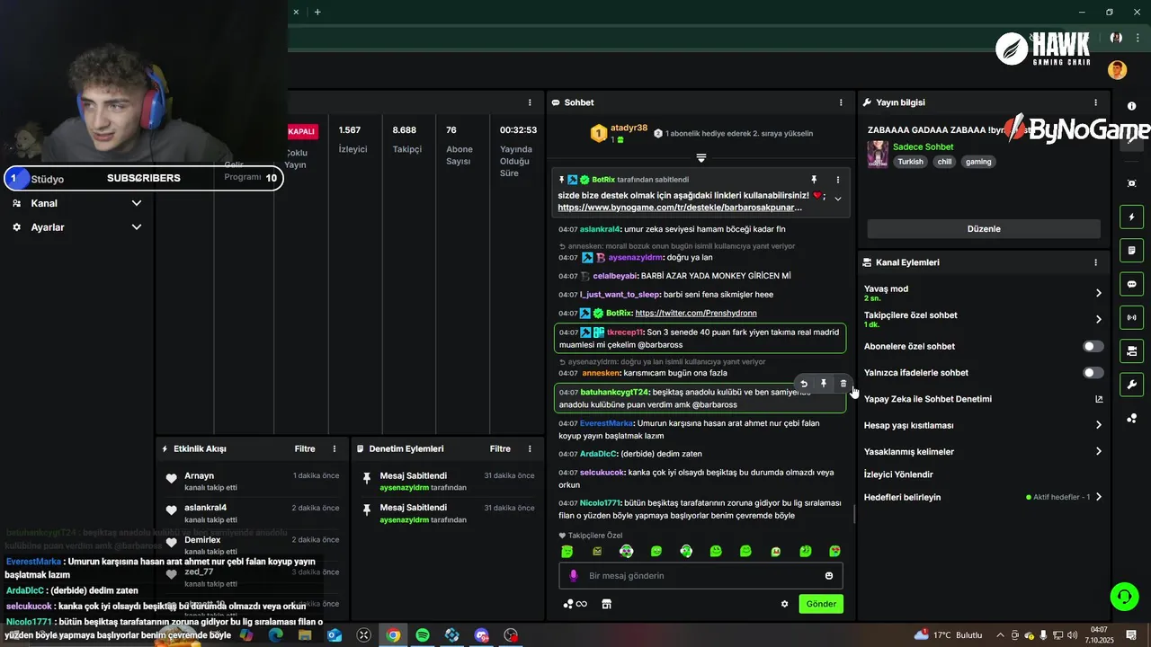Open Windows notification center icon
This screenshot has height=647, width=1151.
(1131, 635)
